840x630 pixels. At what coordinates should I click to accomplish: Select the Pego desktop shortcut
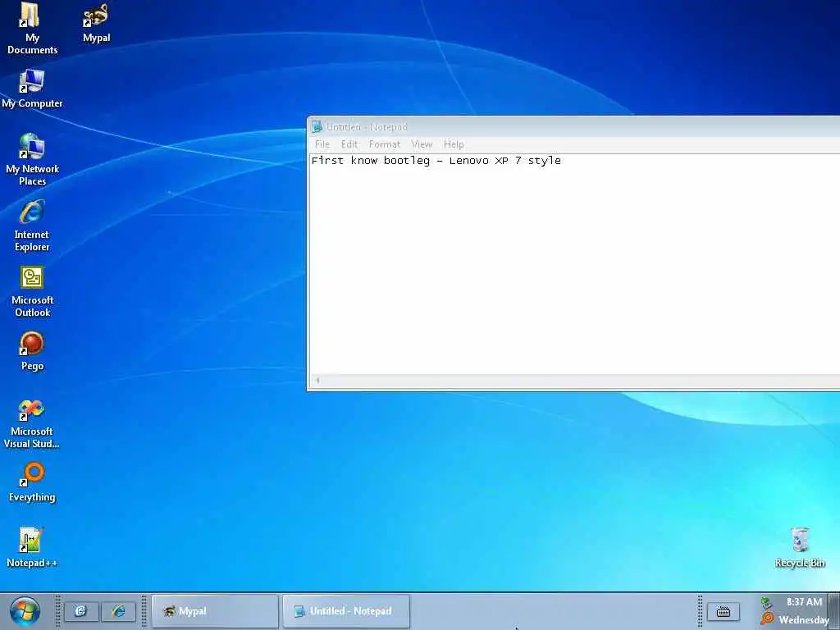point(32,351)
